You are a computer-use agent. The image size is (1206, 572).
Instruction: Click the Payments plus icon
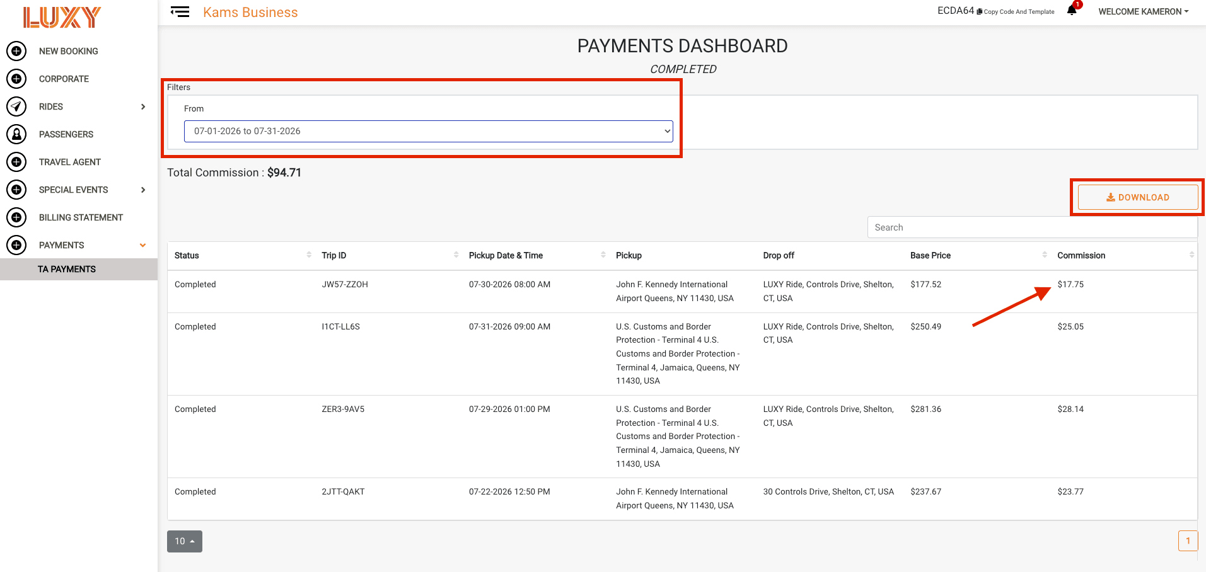point(16,245)
